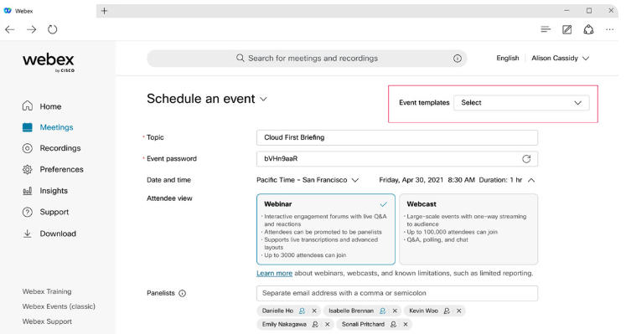Open the reading list lines icon
This screenshot has height=334, width=626.
546,29
